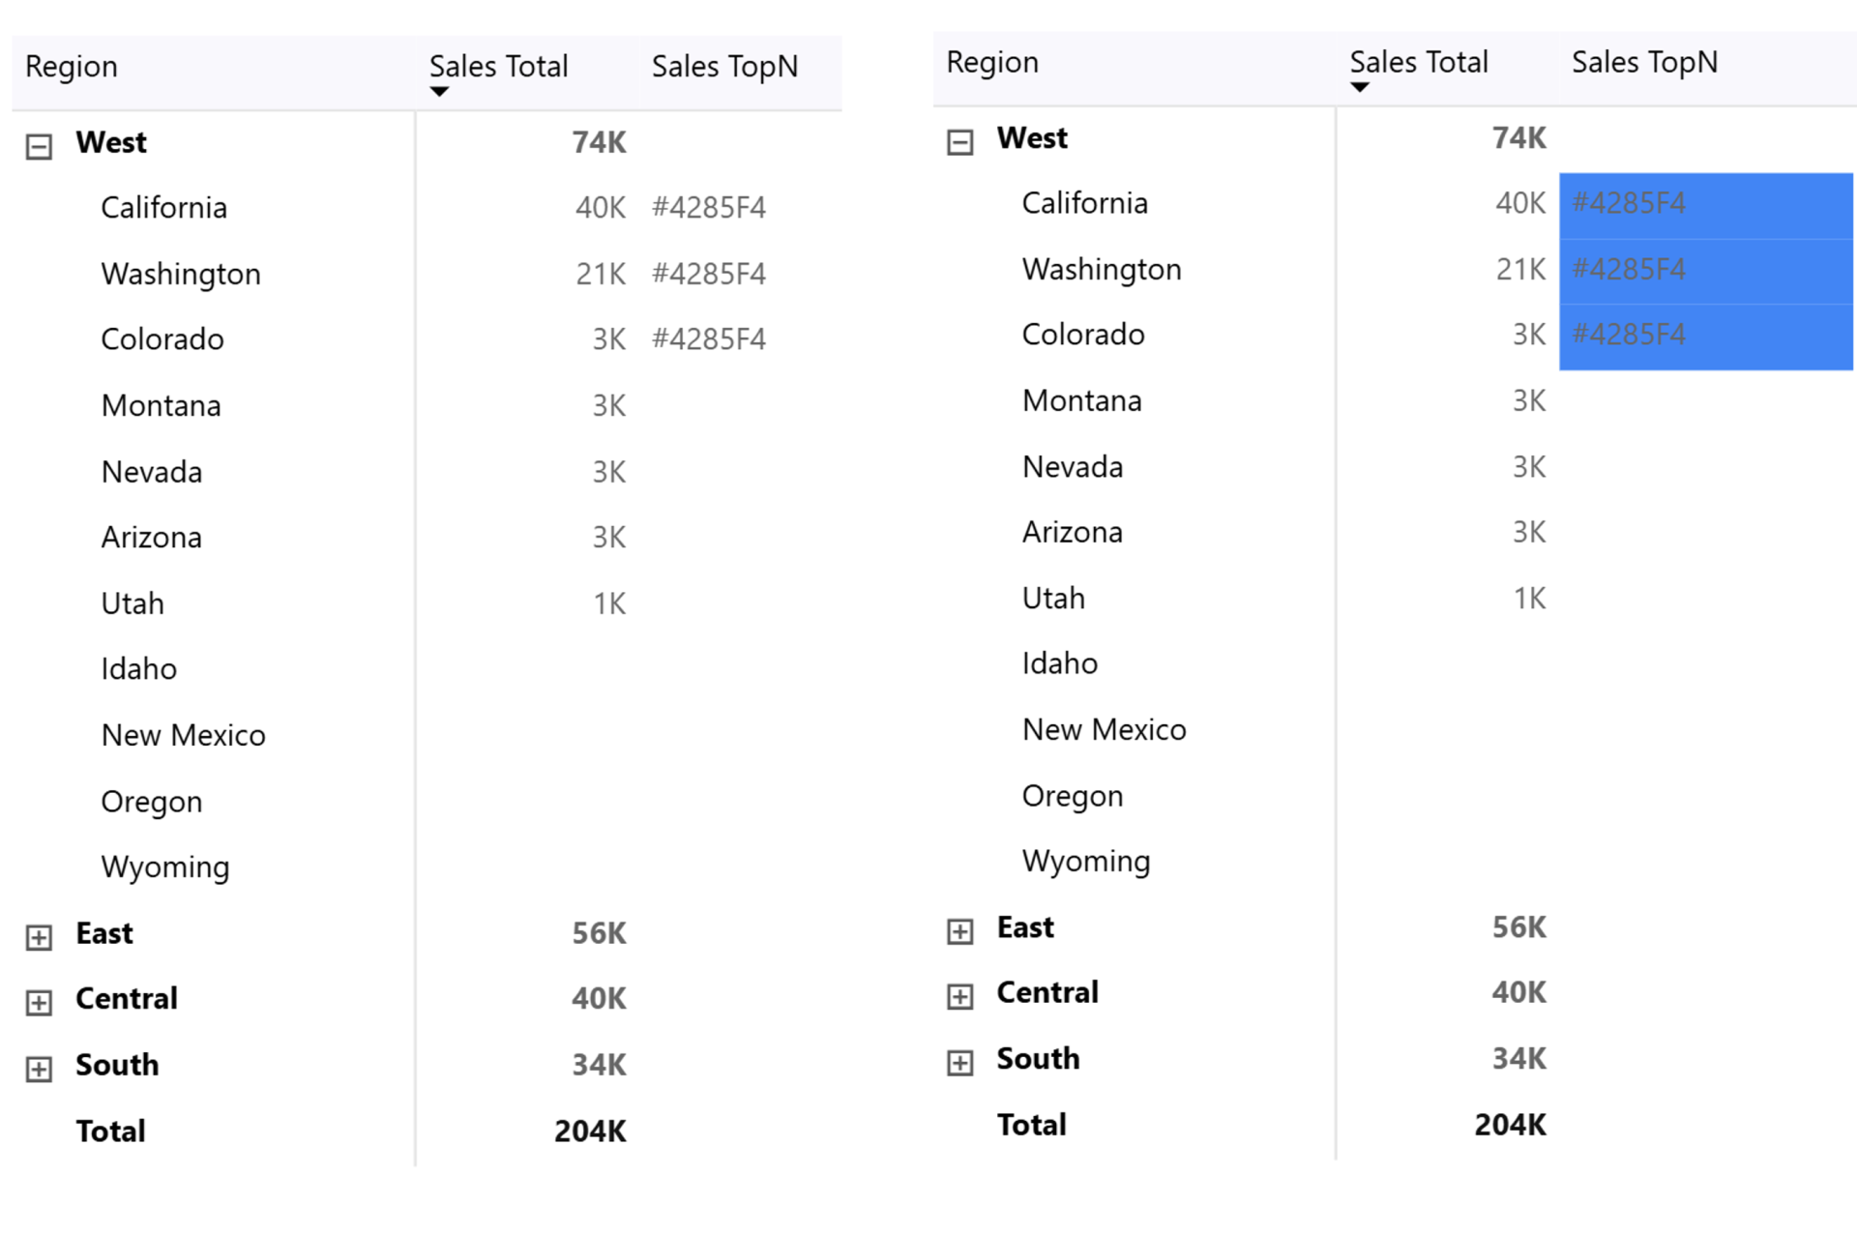Select New Mexico in the right table
The width and height of the screenshot is (1857, 1234).
point(1104,730)
